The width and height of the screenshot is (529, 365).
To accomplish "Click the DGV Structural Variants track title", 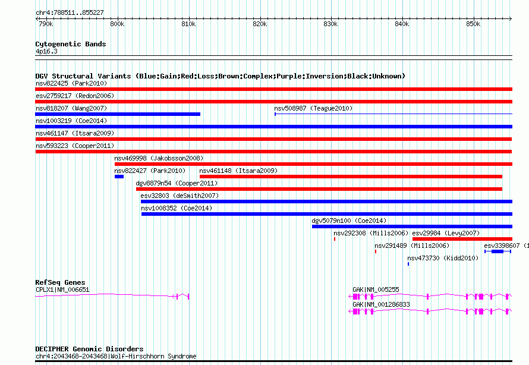I will 220,76.
